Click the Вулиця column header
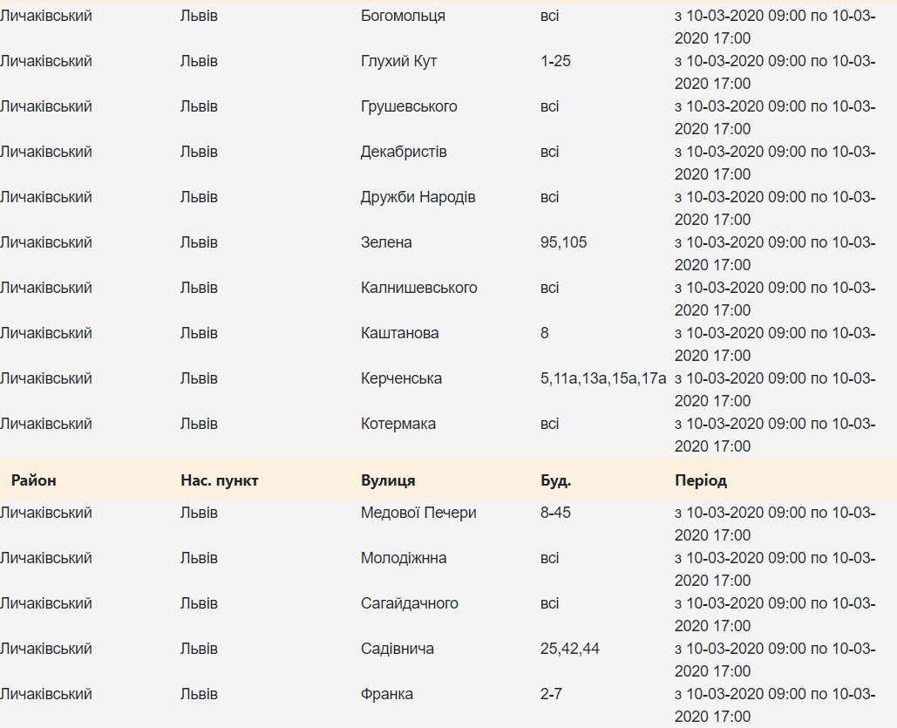The width and height of the screenshot is (897, 728). (388, 480)
